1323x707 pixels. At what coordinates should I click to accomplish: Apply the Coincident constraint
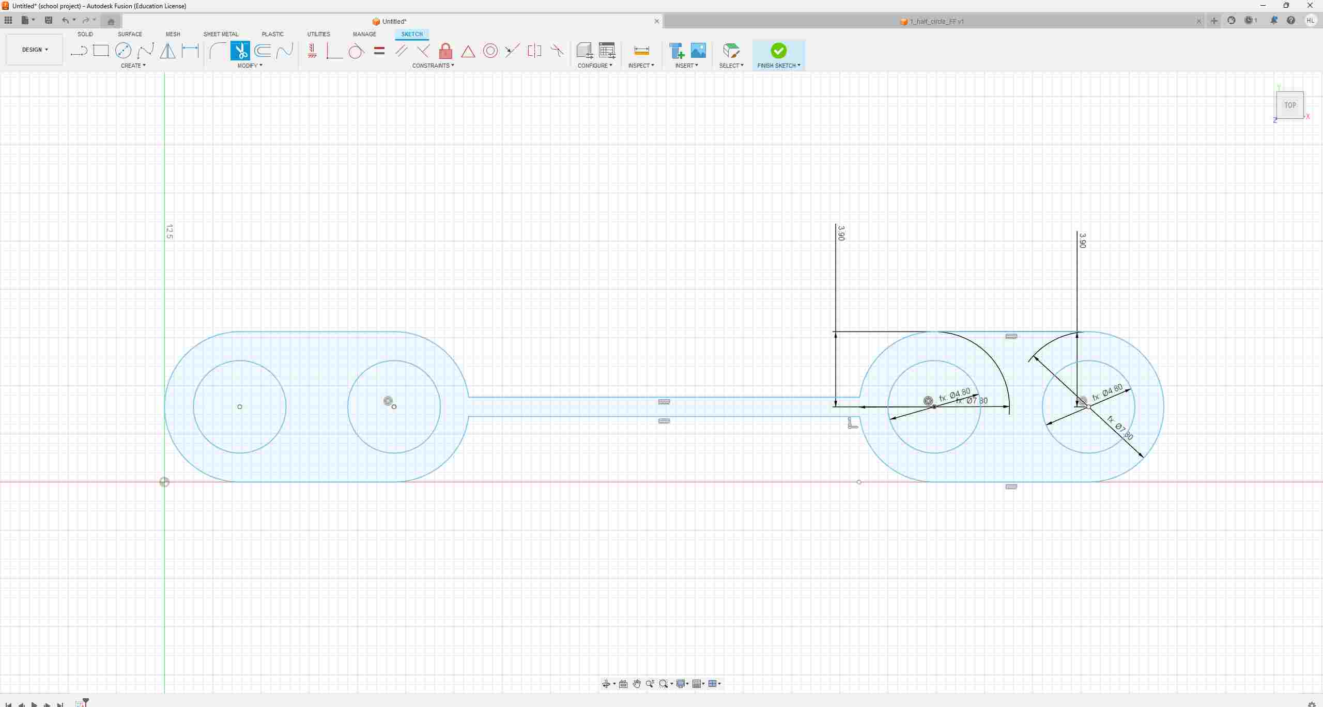coord(334,51)
